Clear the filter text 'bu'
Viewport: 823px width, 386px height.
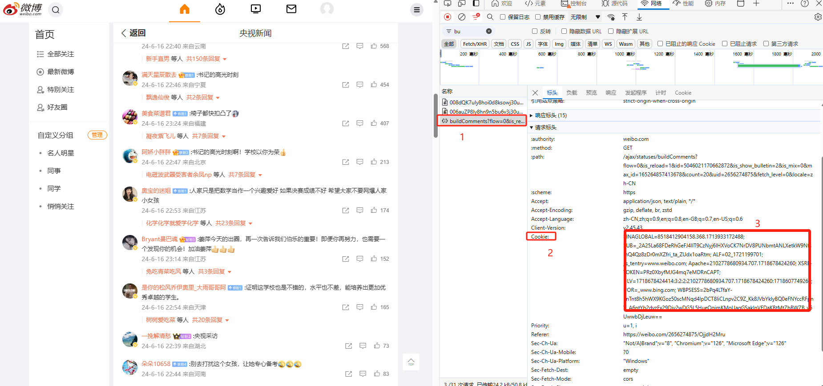point(489,31)
